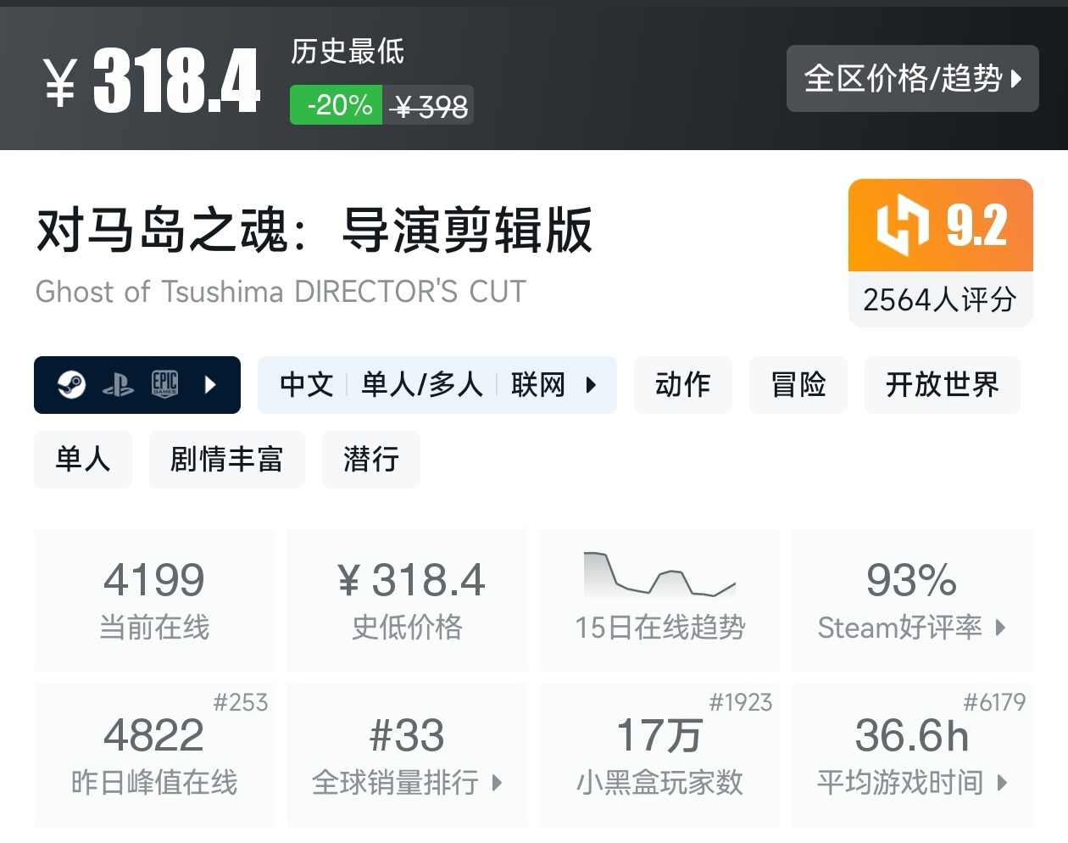Click the 4822 昨日峰值在线 stat
The image size is (1068, 843).
coord(154,755)
